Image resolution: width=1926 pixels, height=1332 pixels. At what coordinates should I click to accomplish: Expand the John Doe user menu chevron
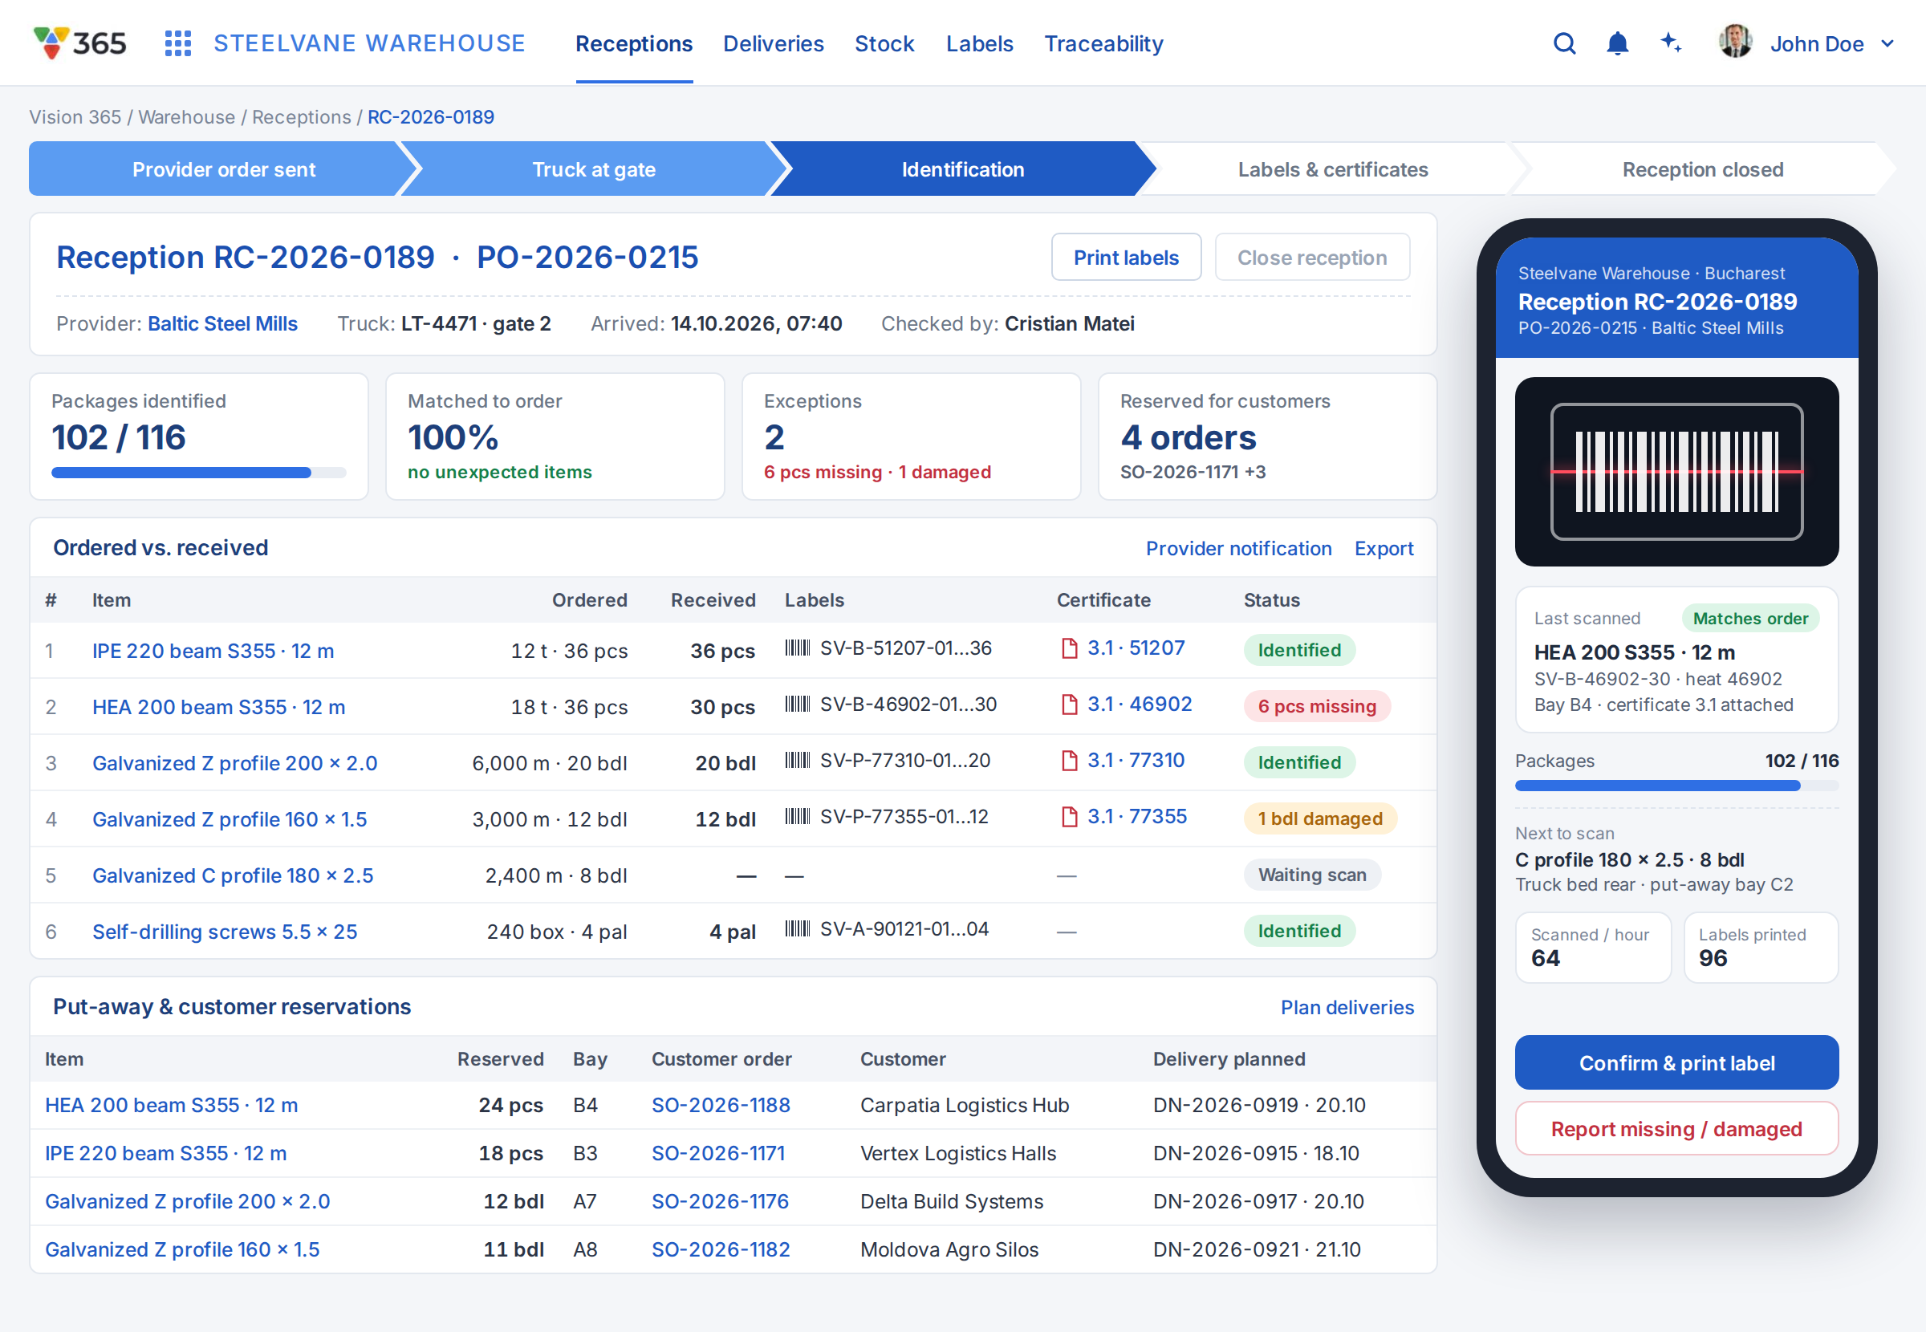click(1887, 44)
